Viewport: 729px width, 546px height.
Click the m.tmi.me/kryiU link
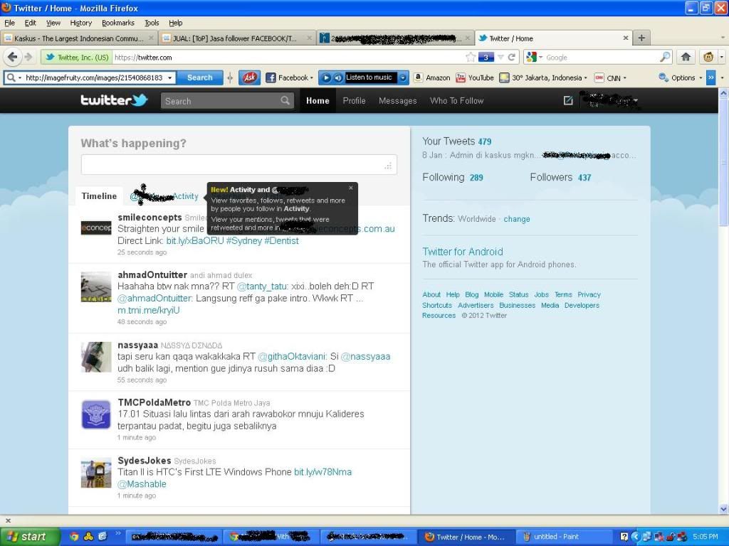tap(148, 310)
